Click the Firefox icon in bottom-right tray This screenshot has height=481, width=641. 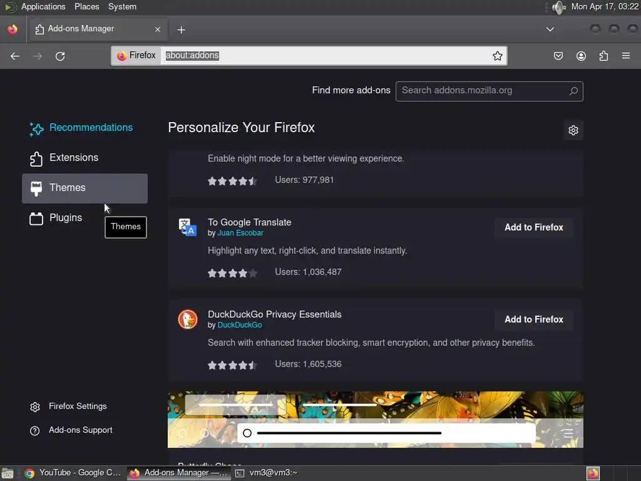click(x=593, y=473)
